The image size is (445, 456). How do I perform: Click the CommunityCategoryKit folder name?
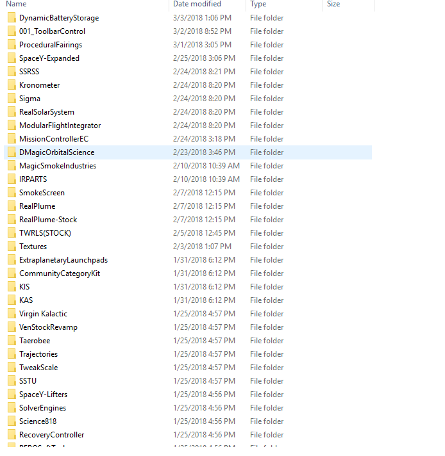[x=60, y=273]
